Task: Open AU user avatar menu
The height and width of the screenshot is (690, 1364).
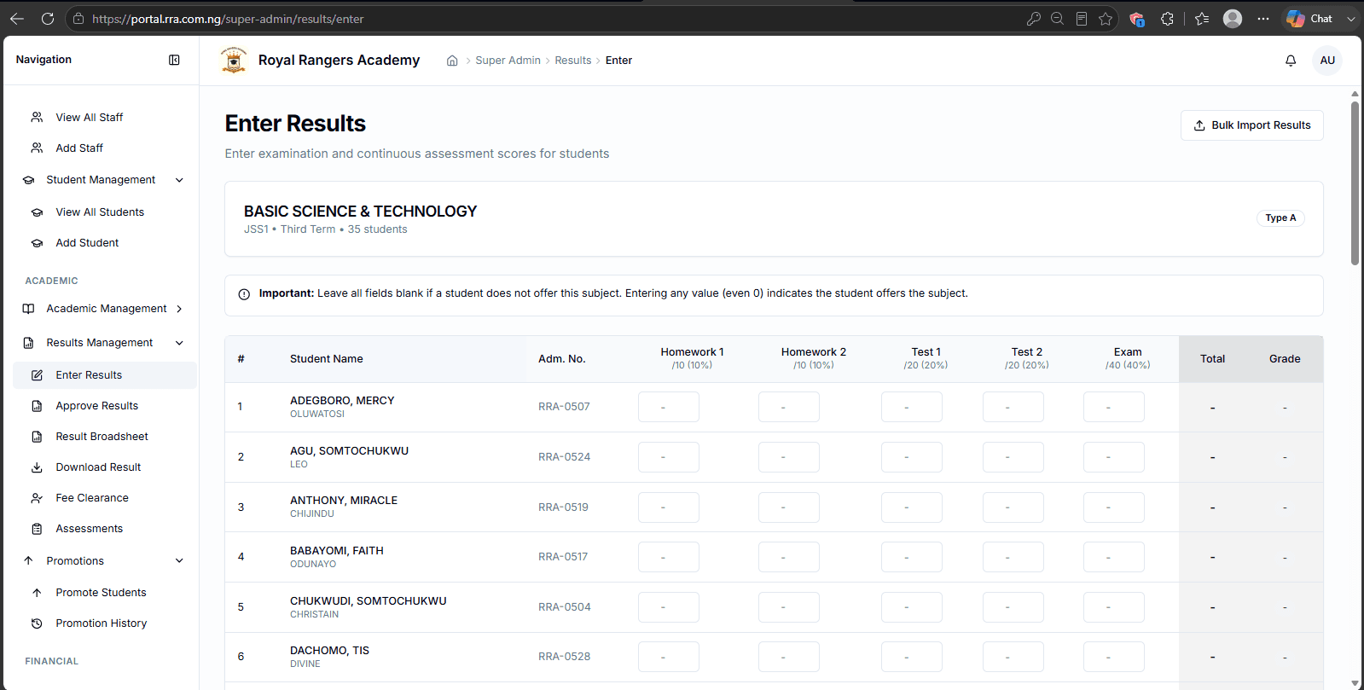Action: pyautogui.click(x=1327, y=61)
